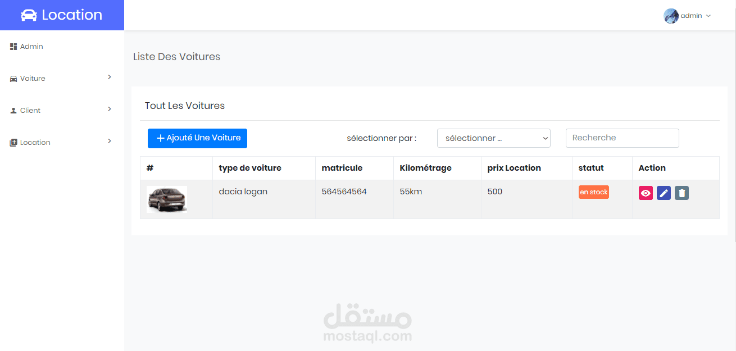Screen dimensions: 736x351
Task: Open the Admin menu item
Action: click(31, 47)
